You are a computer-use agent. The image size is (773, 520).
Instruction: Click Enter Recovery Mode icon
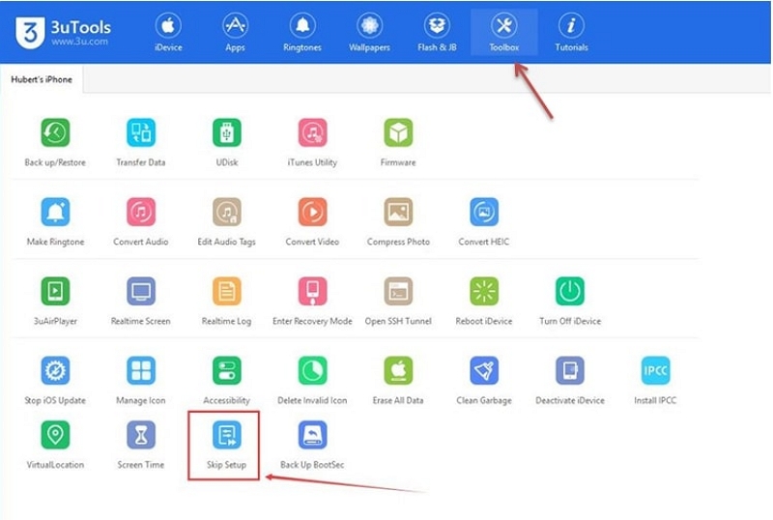[x=312, y=292]
